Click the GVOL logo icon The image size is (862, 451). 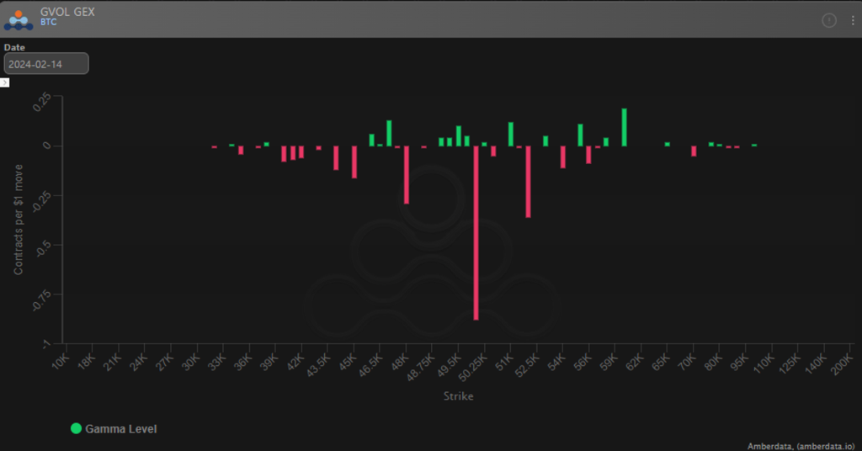coord(19,19)
